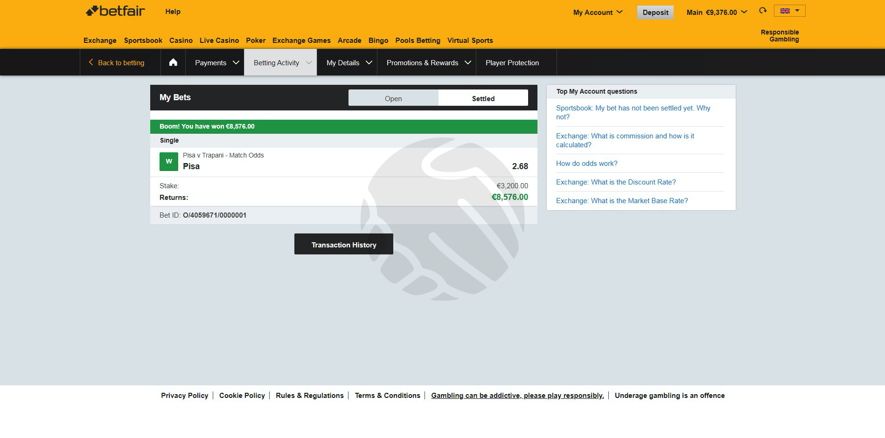The height and width of the screenshot is (438, 885).
Task: Expand the Promotions & Rewards menu
Action: click(x=426, y=62)
